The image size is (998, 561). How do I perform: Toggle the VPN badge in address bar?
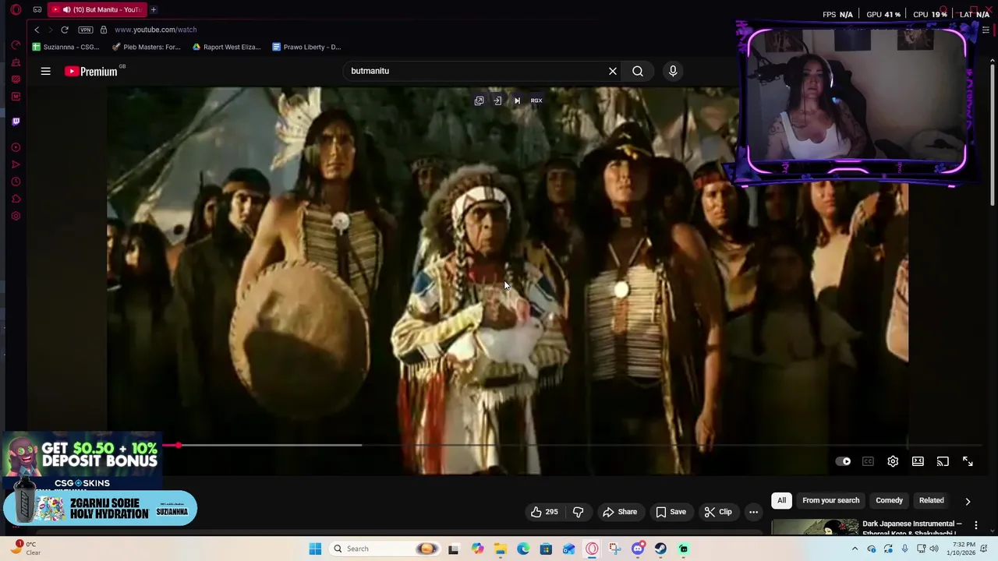85,30
